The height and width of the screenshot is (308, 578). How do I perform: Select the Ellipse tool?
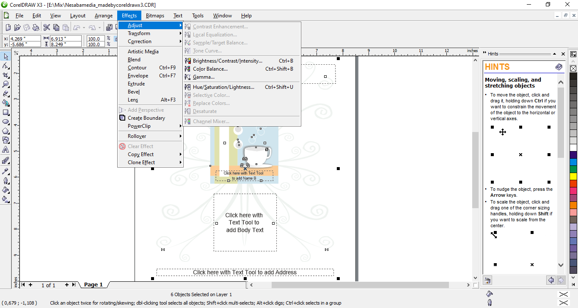[6, 121]
